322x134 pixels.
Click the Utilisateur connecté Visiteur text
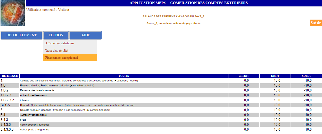(x=48, y=10)
